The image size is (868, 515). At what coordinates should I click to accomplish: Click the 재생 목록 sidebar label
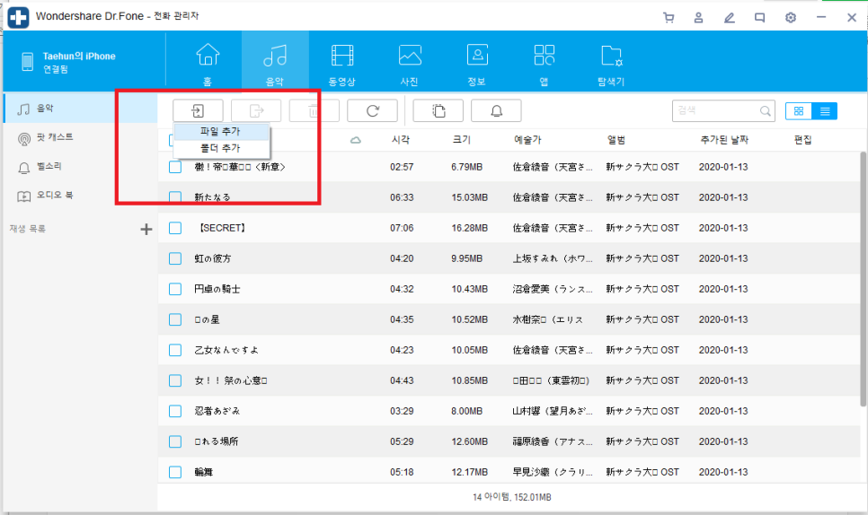tap(27, 229)
